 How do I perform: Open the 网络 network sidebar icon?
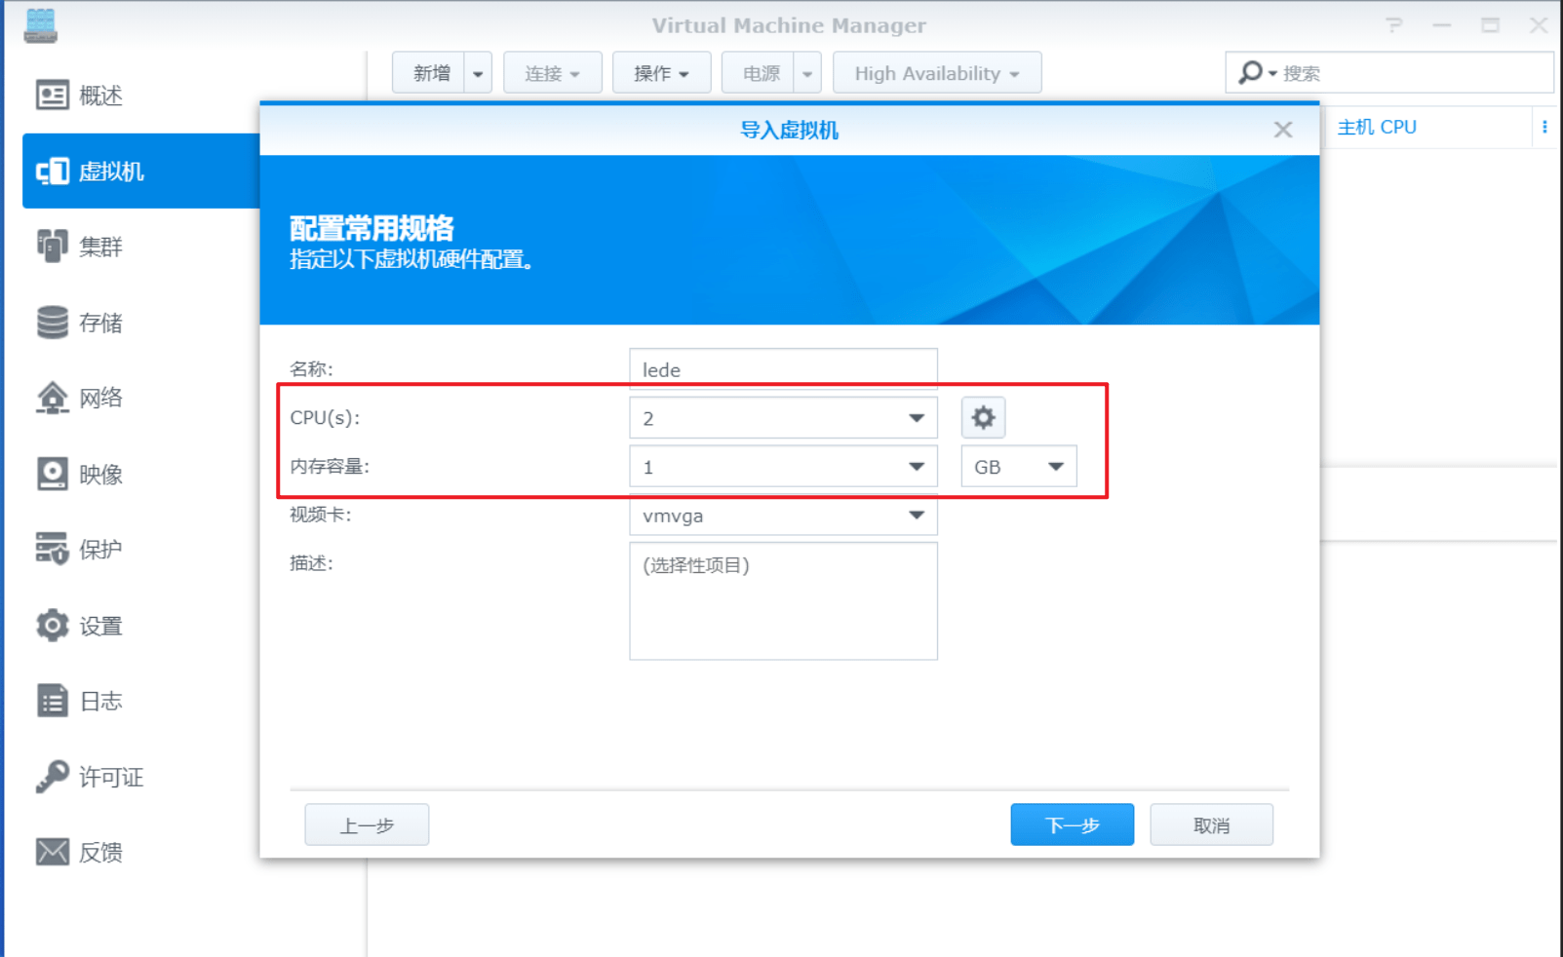[x=53, y=398]
